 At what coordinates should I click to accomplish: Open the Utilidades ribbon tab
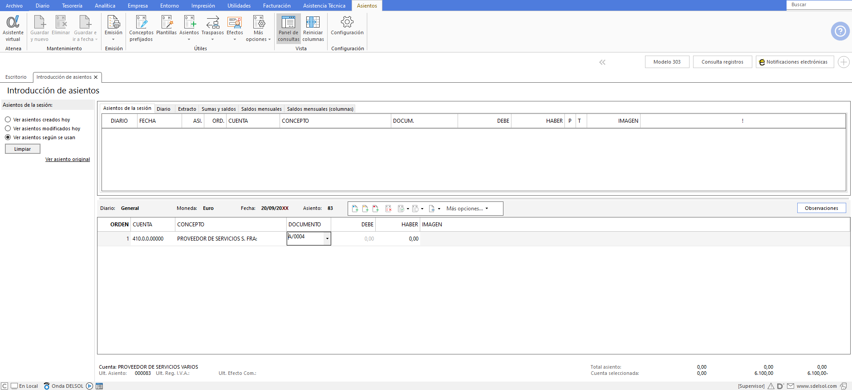point(239,6)
